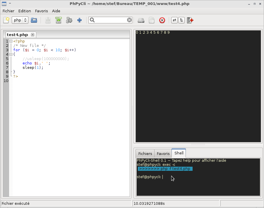Collapse the code fold at line 1
The height and width of the screenshot is (208, 264).
coord(11,41)
